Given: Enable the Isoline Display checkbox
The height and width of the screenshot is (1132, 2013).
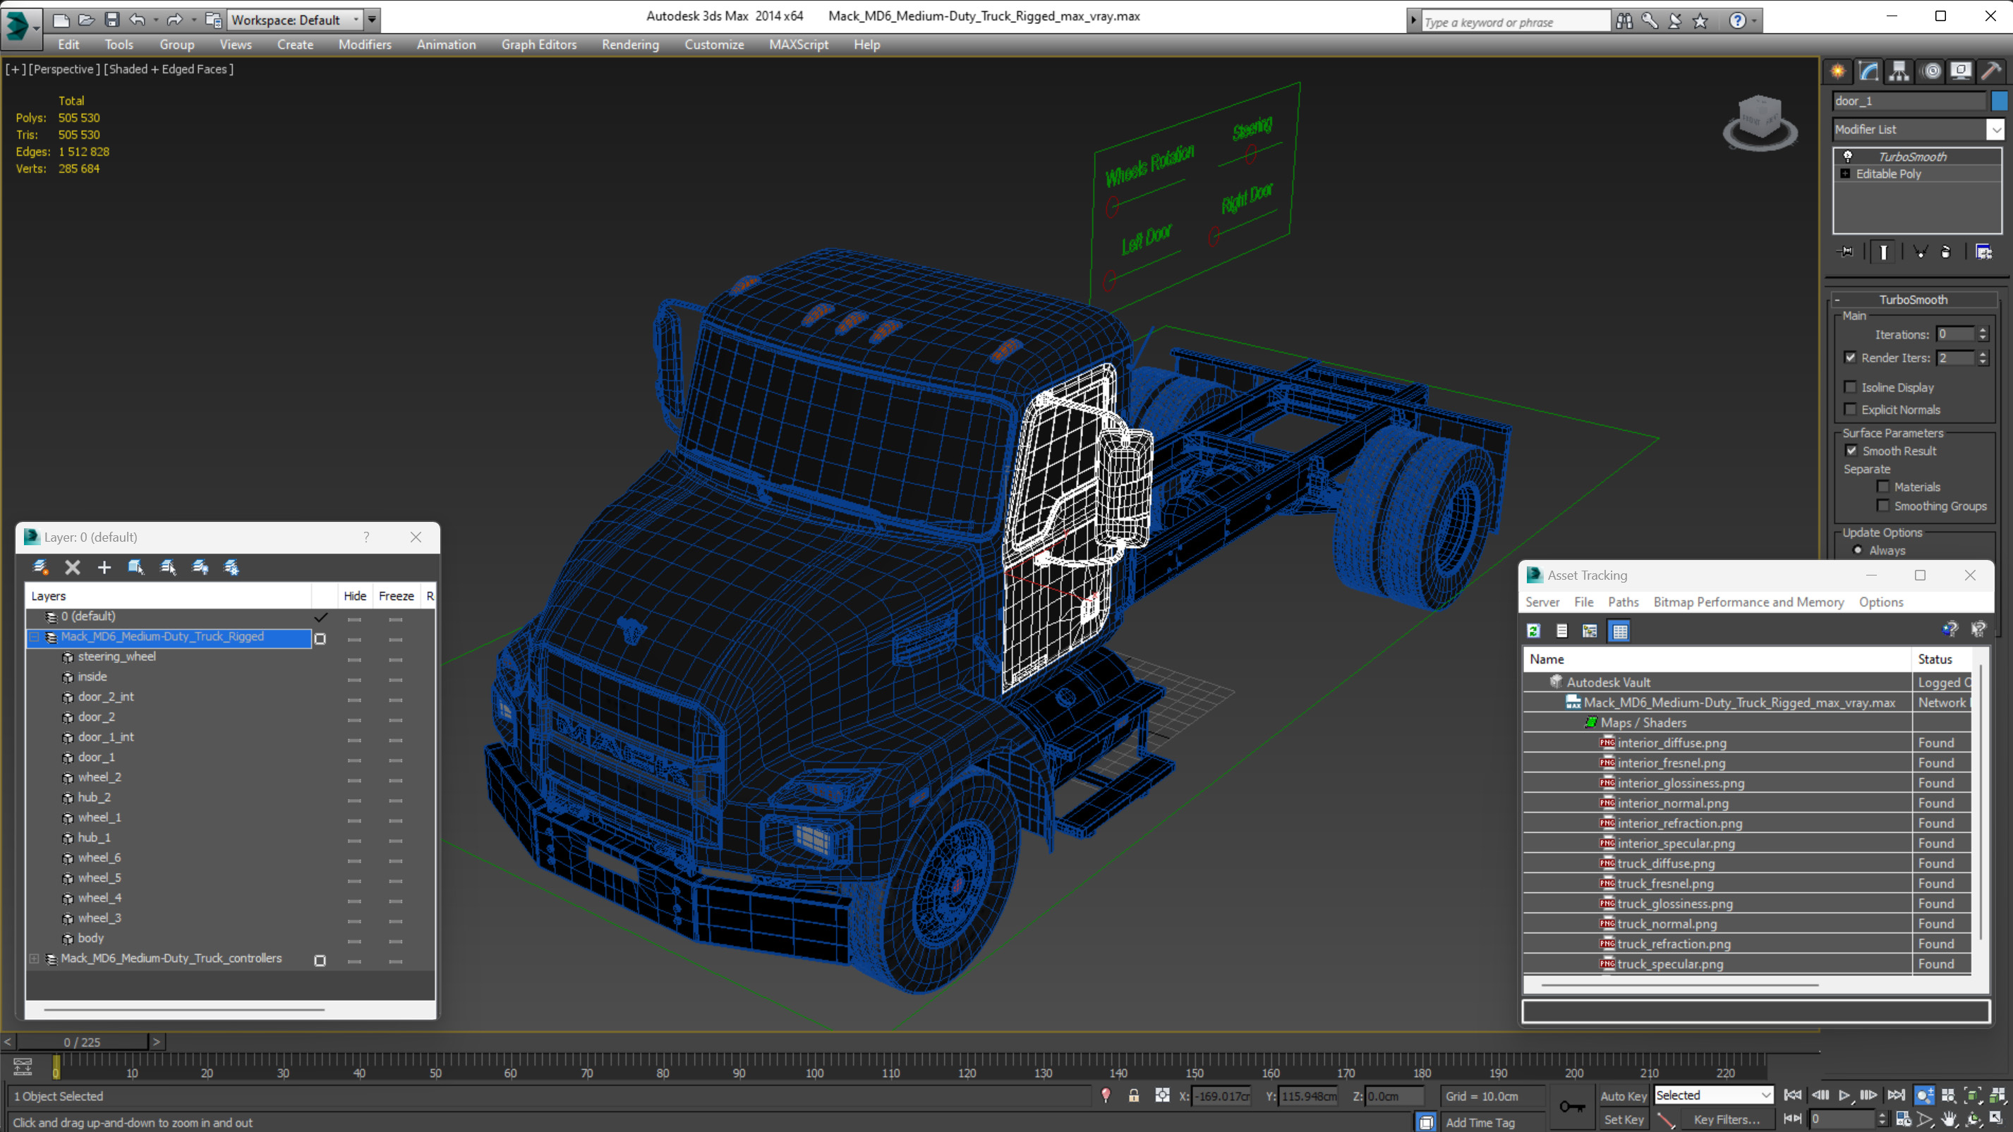Looking at the screenshot, I should (1851, 387).
